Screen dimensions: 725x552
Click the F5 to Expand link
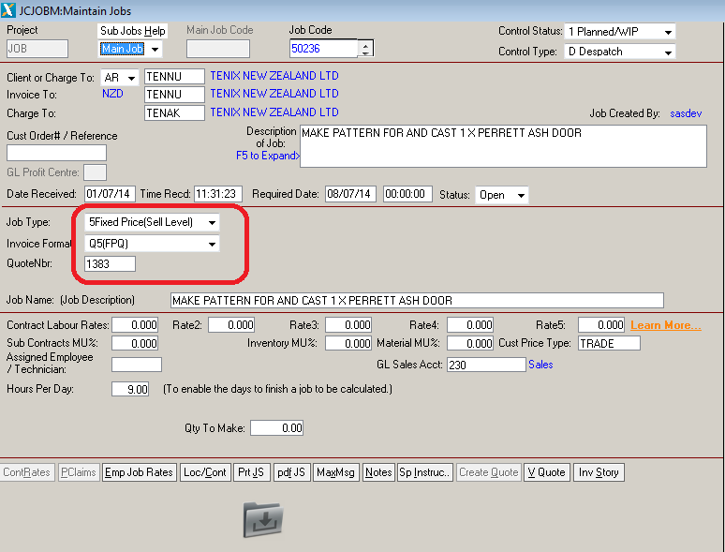[x=268, y=156]
